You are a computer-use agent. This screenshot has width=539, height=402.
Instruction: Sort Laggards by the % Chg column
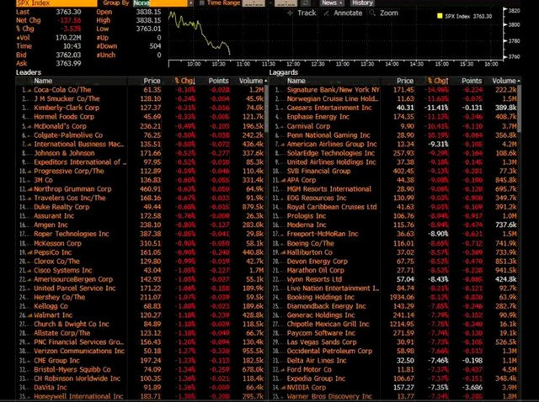pos(438,81)
